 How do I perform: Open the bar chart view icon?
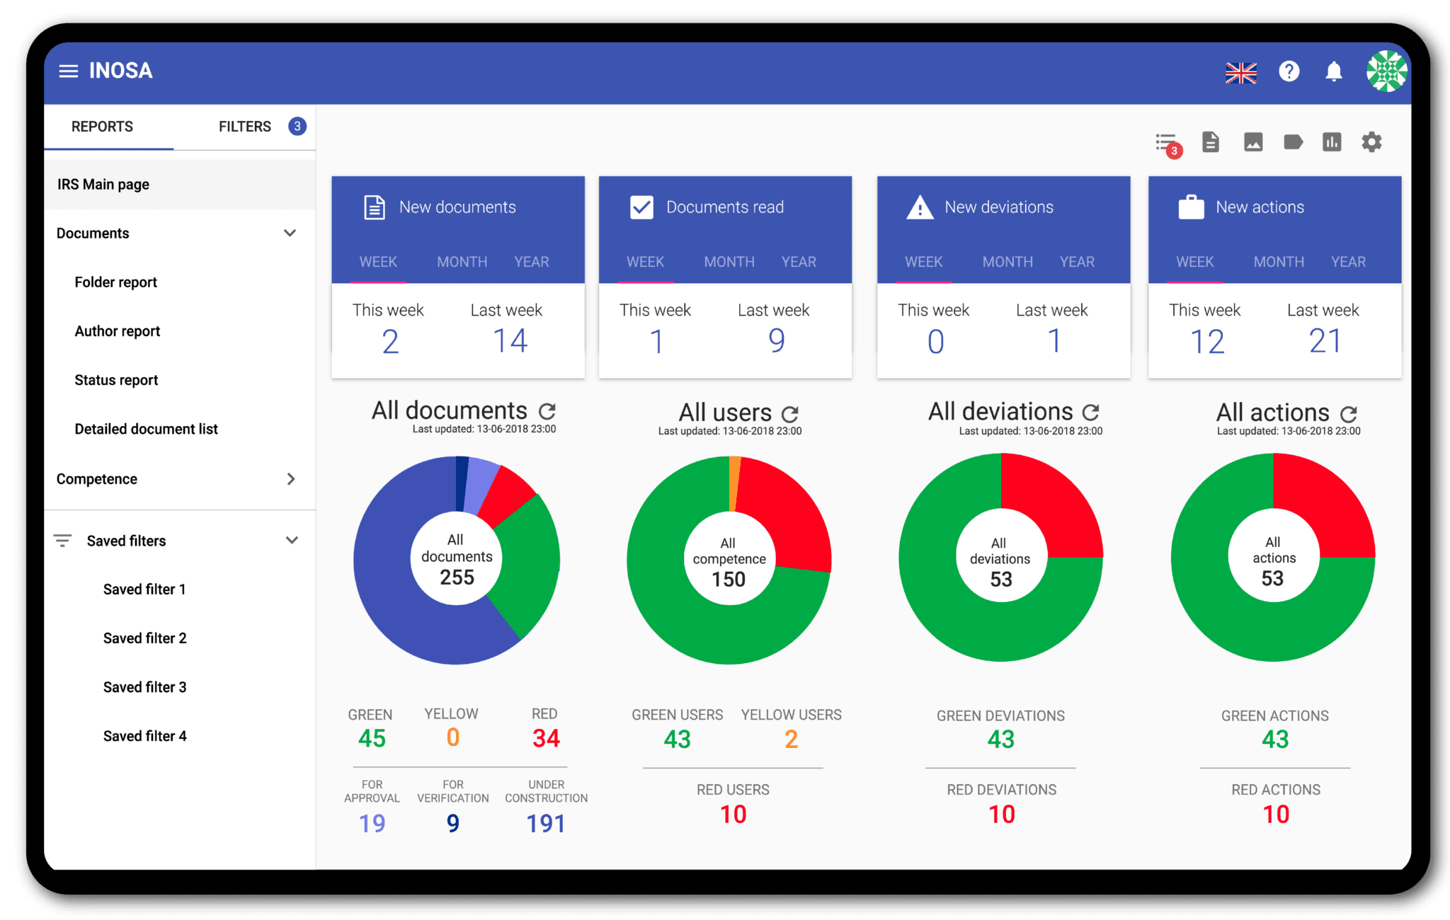click(1332, 142)
